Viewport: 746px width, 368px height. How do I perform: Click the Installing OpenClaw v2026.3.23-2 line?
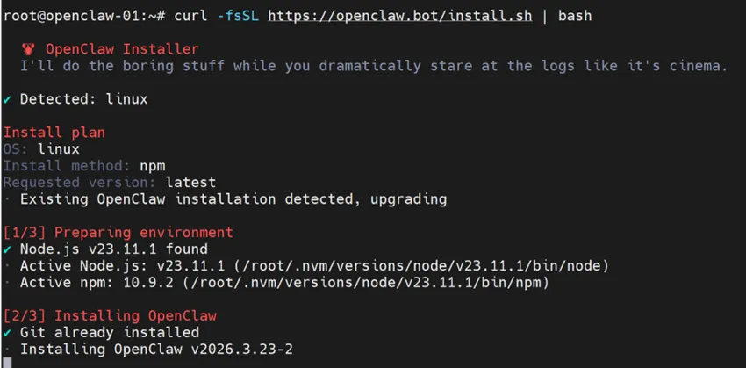pyautogui.click(x=156, y=350)
